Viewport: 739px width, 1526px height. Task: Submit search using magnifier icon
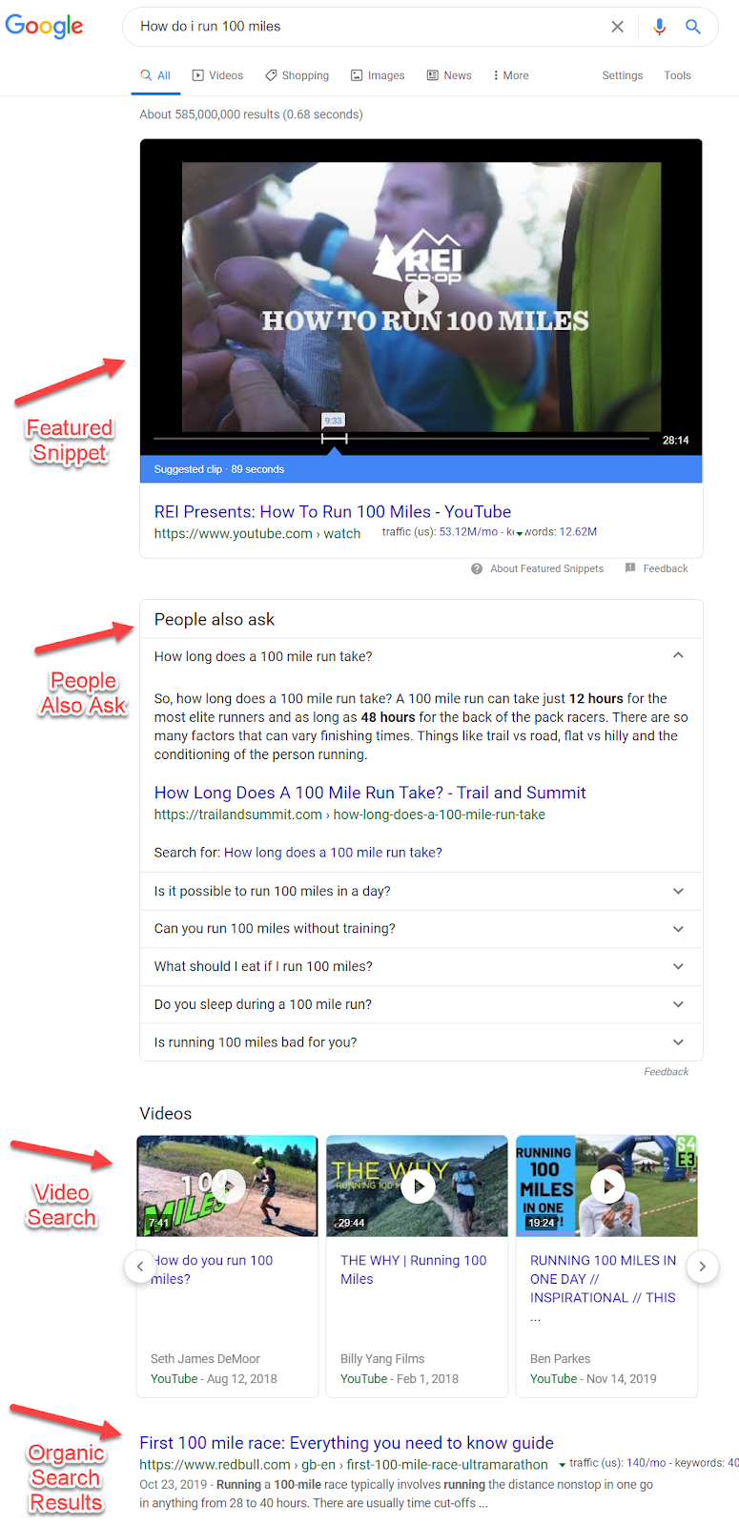coord(693,27)
